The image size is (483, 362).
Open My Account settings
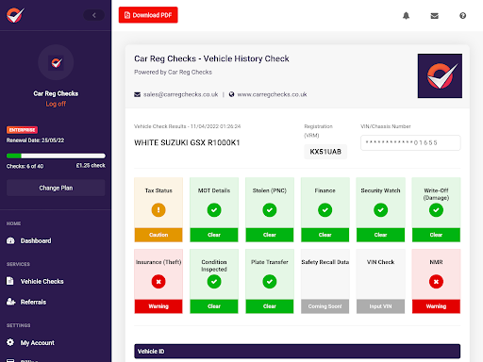[x=38, y=342]
